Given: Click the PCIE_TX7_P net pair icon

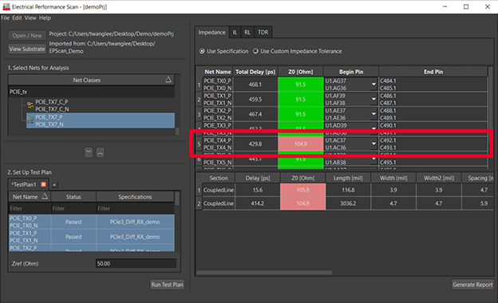Looking at the screenshot, I should pyautogui.click(x=30, y=120).
